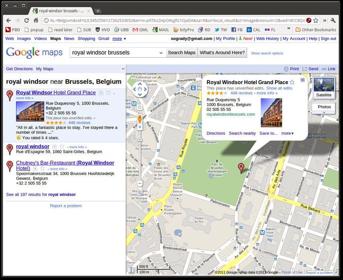Select marker A in results list
The image size is (343, 280).
pos(10,96)
